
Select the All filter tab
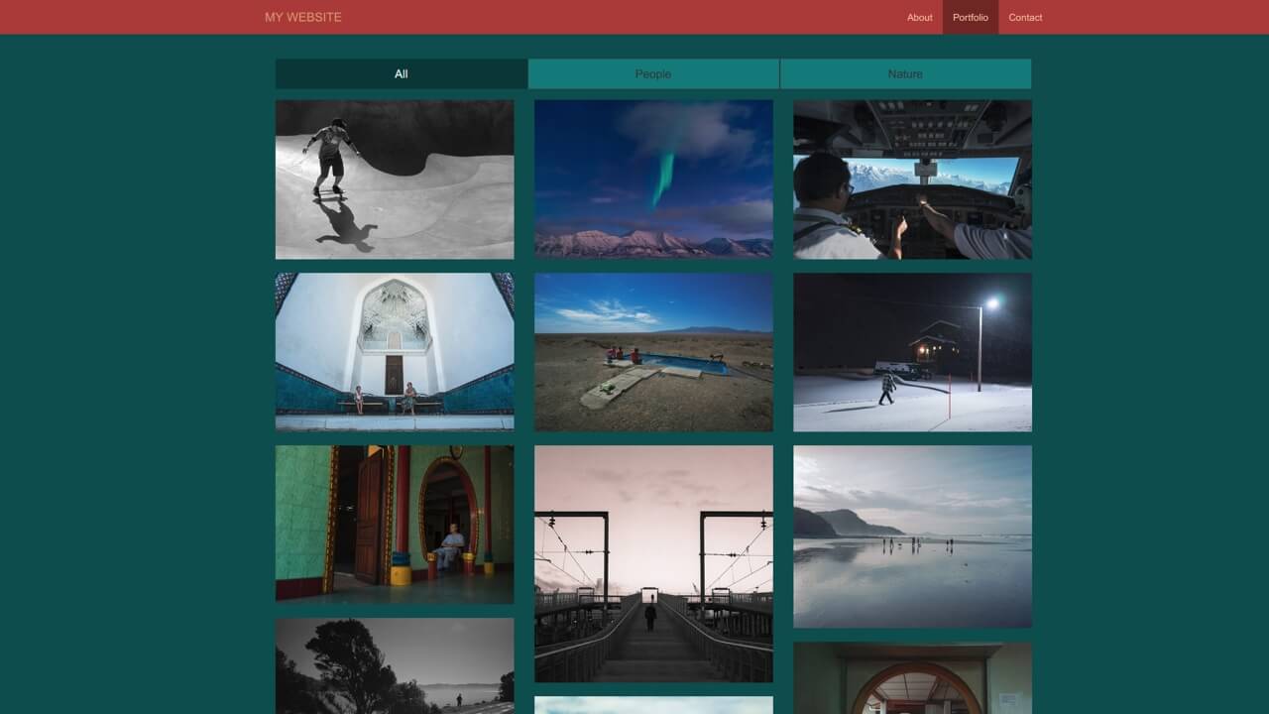point(399,73)
